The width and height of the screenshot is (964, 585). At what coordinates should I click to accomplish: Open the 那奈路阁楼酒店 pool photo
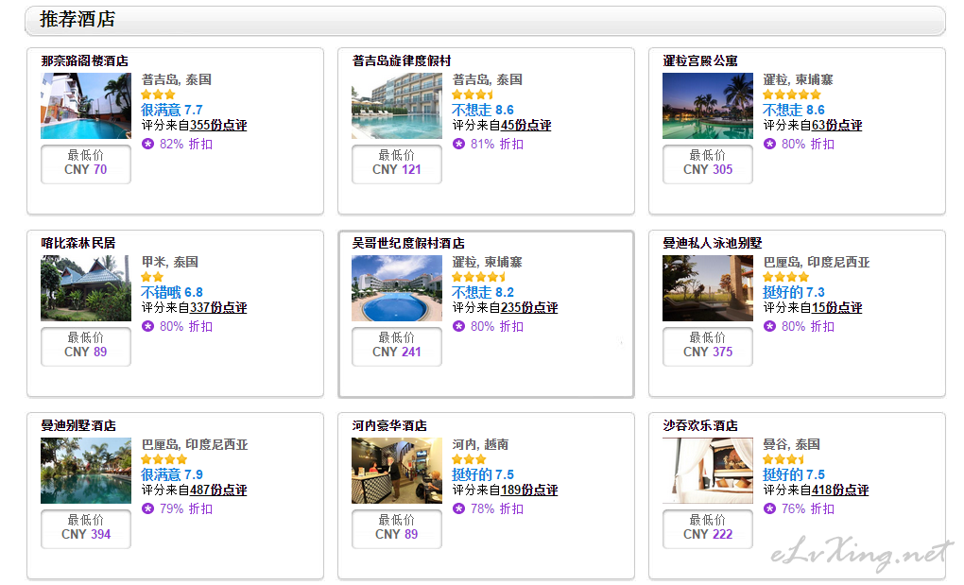coord(86,106)
